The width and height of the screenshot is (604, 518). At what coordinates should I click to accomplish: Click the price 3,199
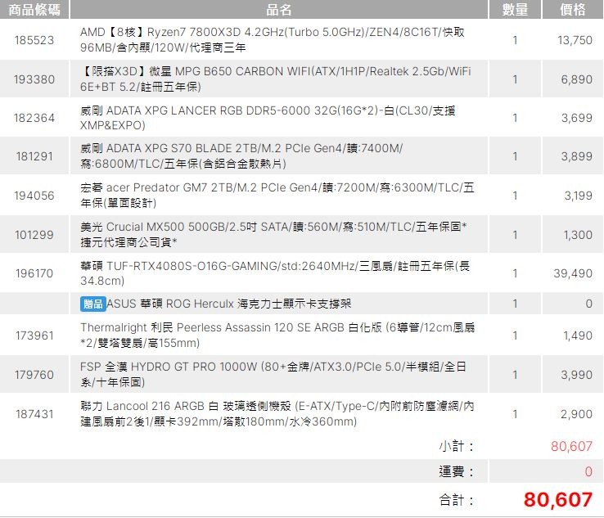[578, 196]
